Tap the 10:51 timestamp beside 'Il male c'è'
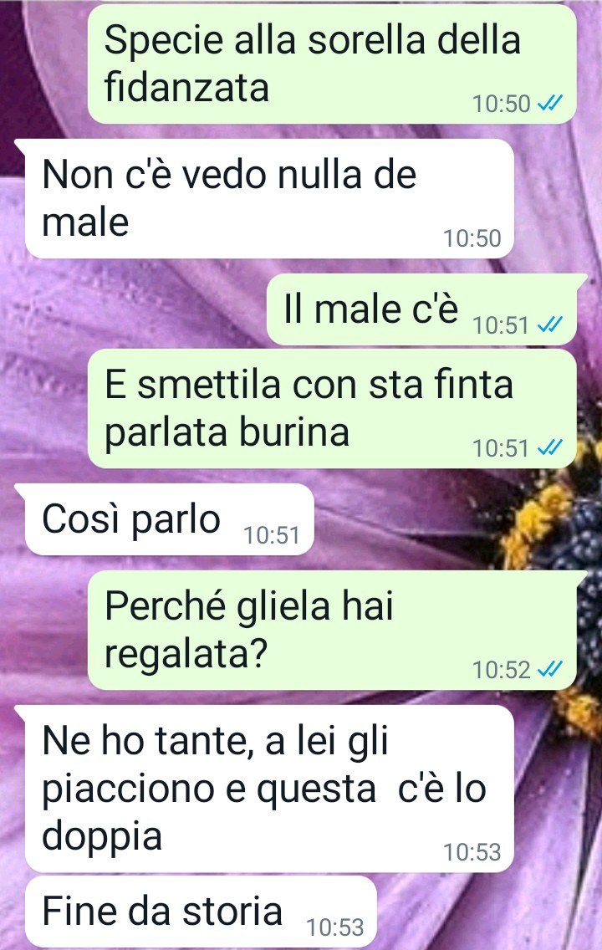 click(502, 324)
